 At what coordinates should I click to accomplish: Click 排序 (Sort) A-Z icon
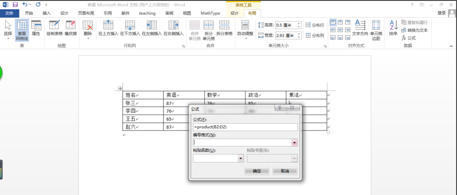393,28
